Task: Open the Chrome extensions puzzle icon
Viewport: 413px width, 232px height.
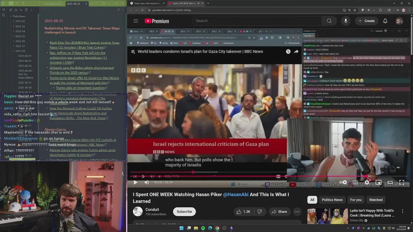Action: [380, 10]
